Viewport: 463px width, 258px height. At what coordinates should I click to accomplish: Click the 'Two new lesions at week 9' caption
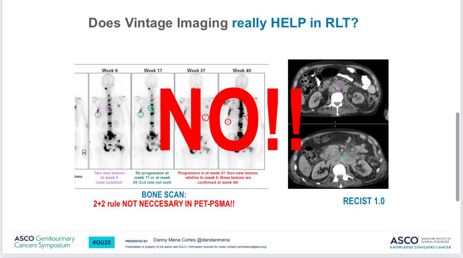109,177
